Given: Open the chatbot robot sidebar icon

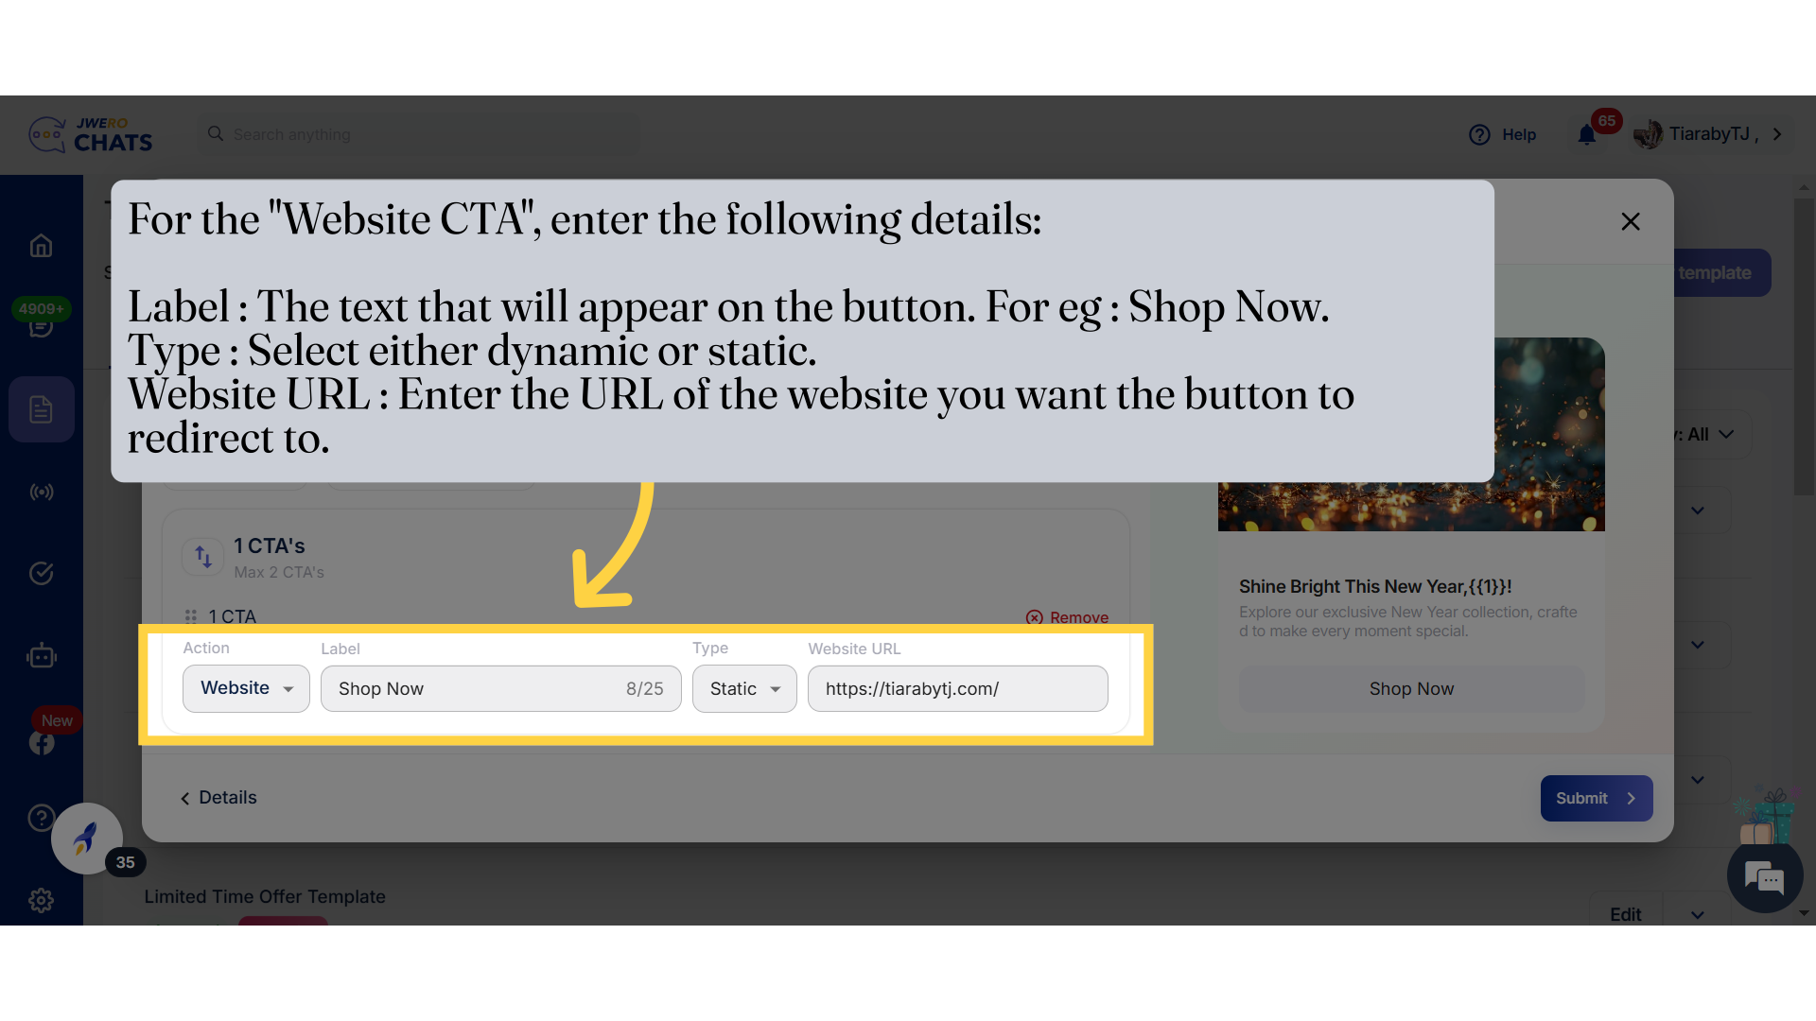Looking at the screenshot, I should (41, 655).
